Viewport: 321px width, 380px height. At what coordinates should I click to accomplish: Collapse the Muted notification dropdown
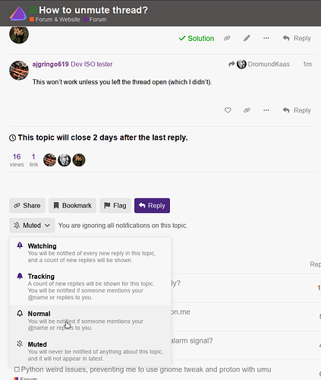coord(32,225)
